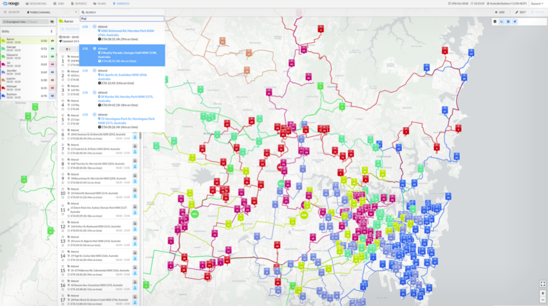Click the person icon on stop 10
This screenshot has width=548, height=306.
(x=135, y=197)
